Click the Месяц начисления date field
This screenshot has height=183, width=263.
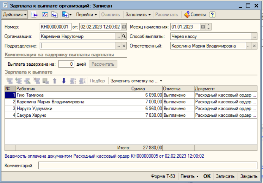point(185,27)
